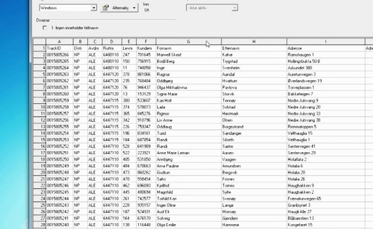
Task: Select column A header
Action: tap(59, 41)
